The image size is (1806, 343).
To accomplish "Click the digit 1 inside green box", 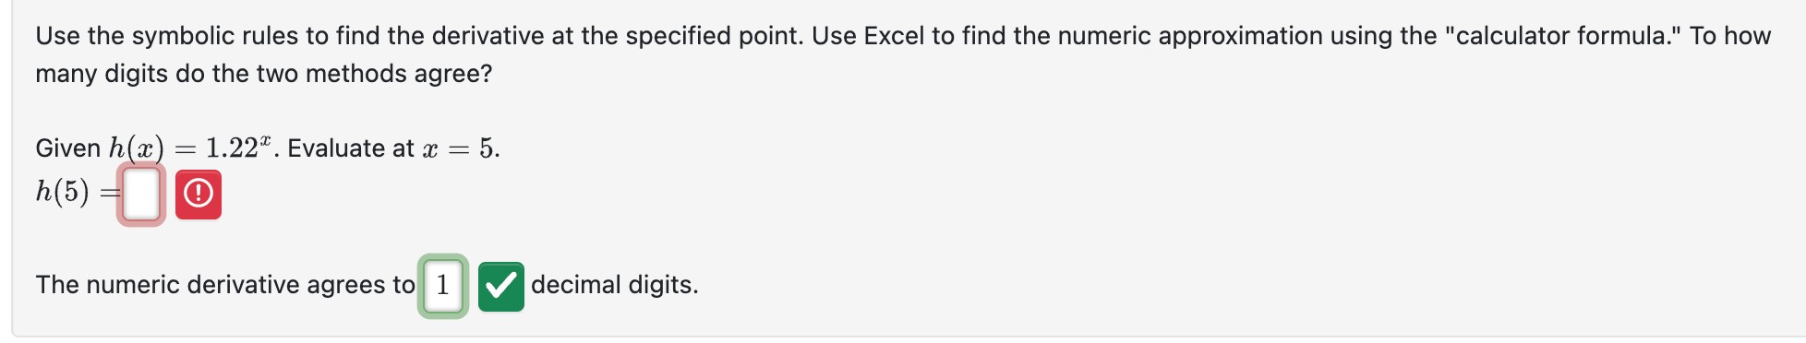I will pyautogui.click(x=443, y=286).
